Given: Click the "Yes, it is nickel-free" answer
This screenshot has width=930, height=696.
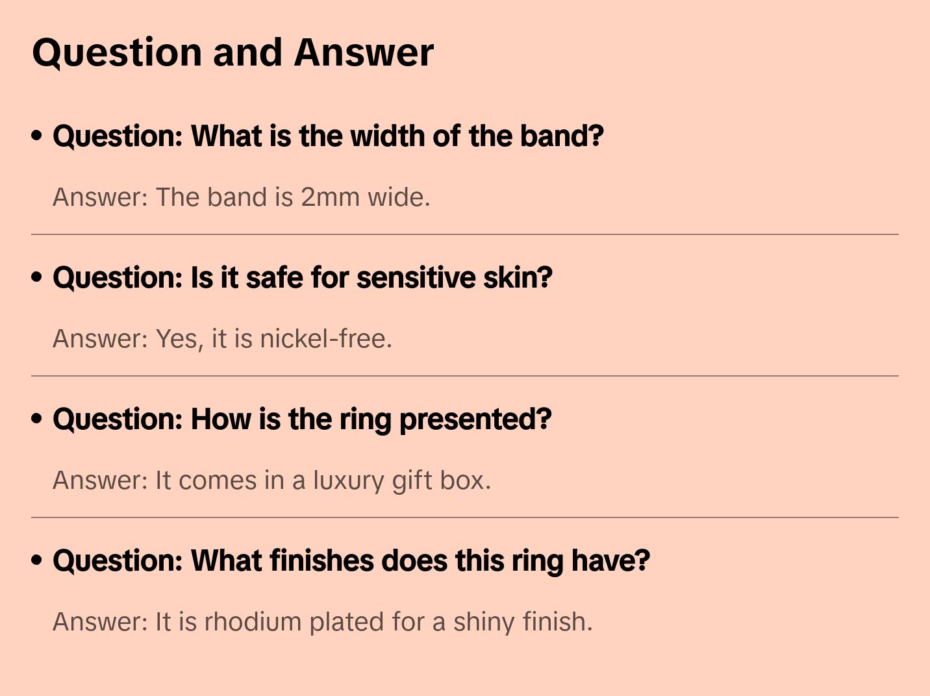Looking at the screenshot, I should [x=222, y=339].
